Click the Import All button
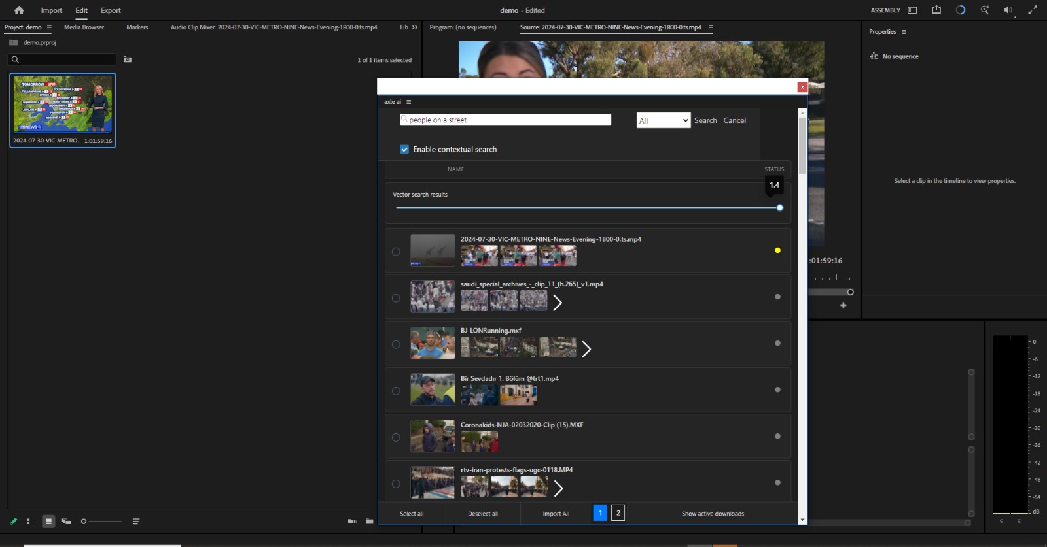Viewport: 1047px width, 547px height. tap(556, 514)
